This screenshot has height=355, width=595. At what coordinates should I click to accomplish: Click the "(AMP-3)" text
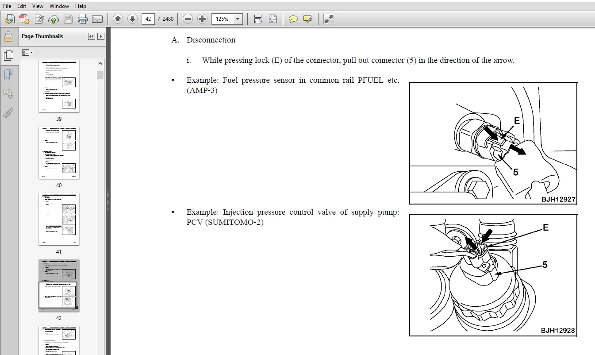[x=202, y=91]
